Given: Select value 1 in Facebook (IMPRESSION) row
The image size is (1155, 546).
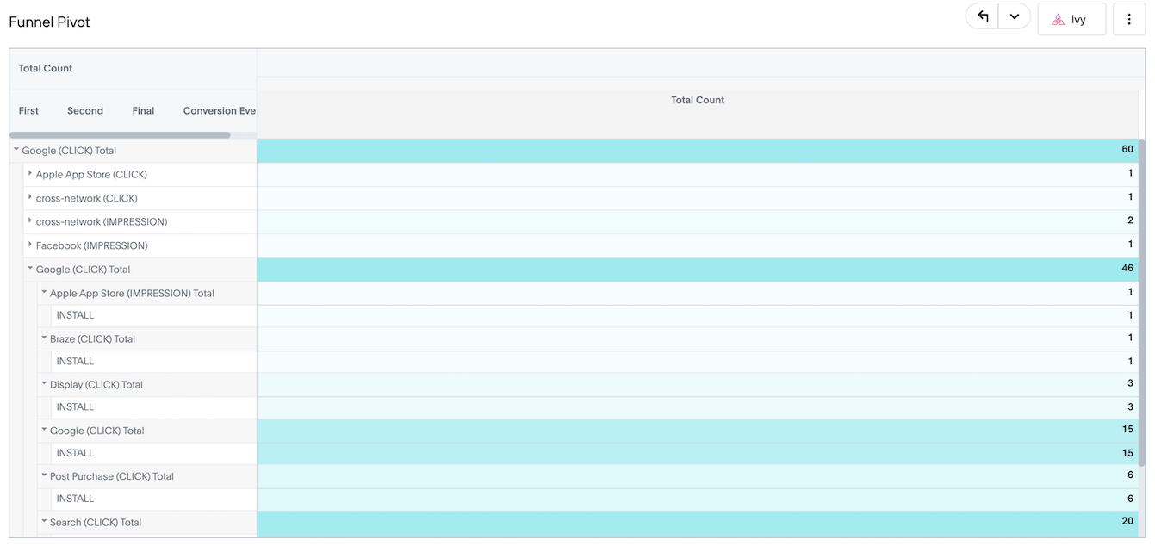Looking at the screenshot, I should point(698,245).
